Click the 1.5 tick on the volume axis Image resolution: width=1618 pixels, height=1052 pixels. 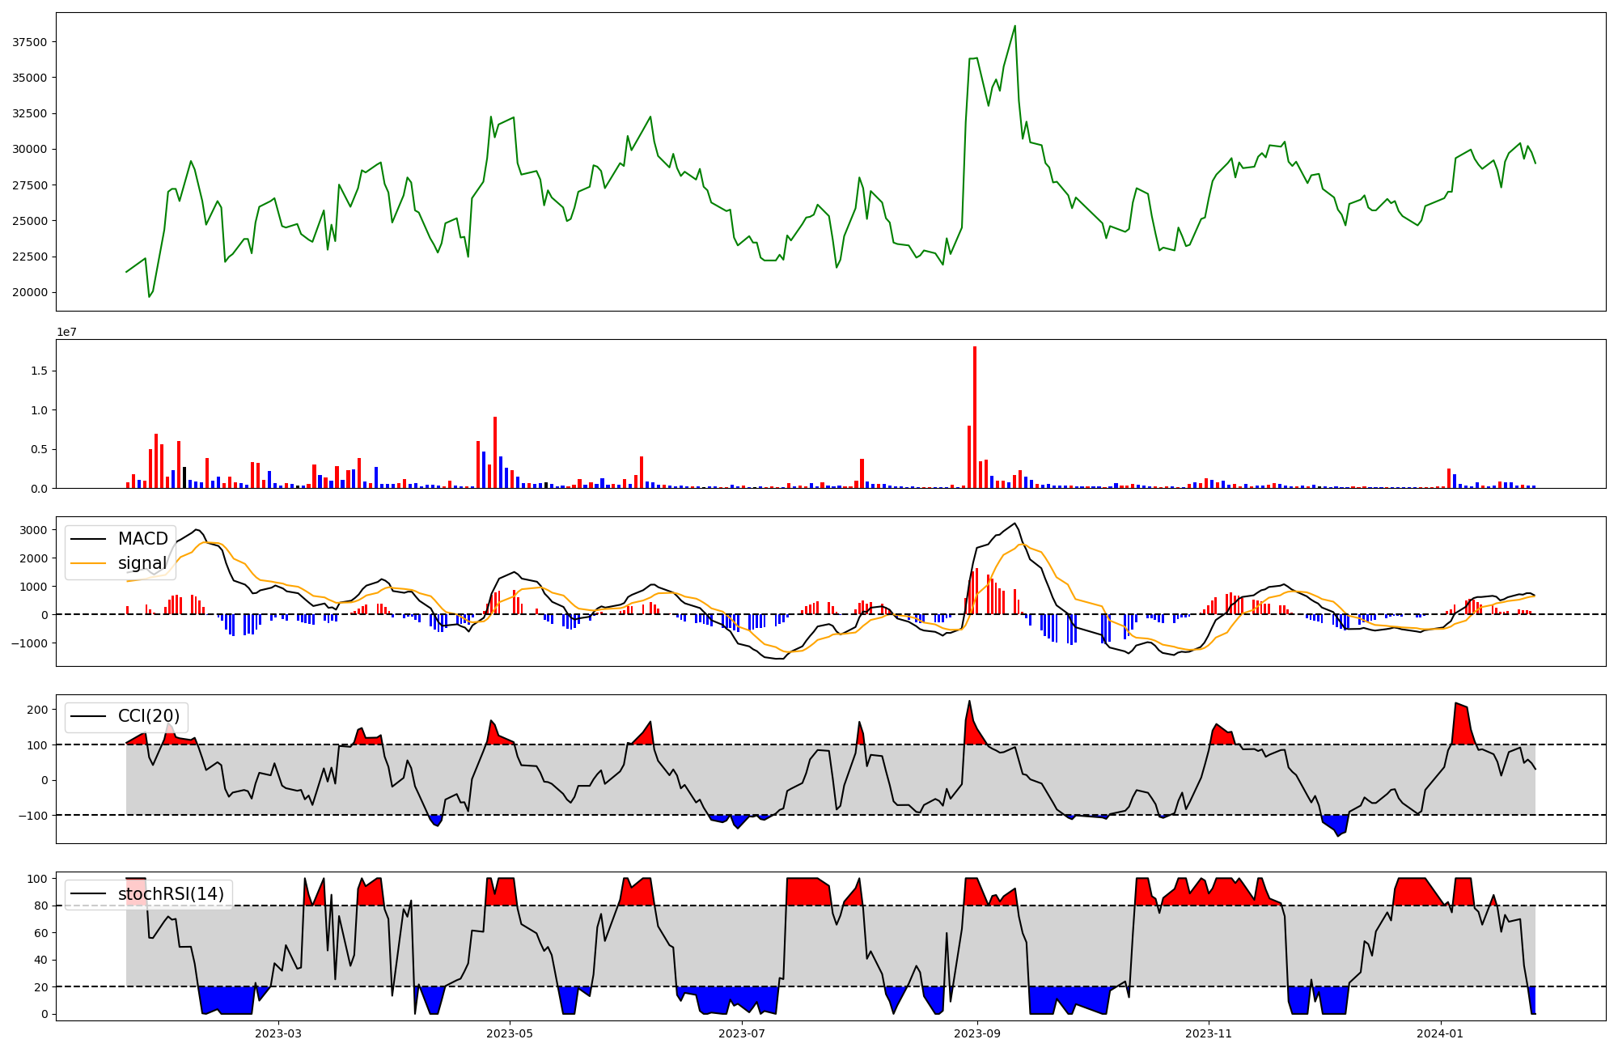pos(39,371)
